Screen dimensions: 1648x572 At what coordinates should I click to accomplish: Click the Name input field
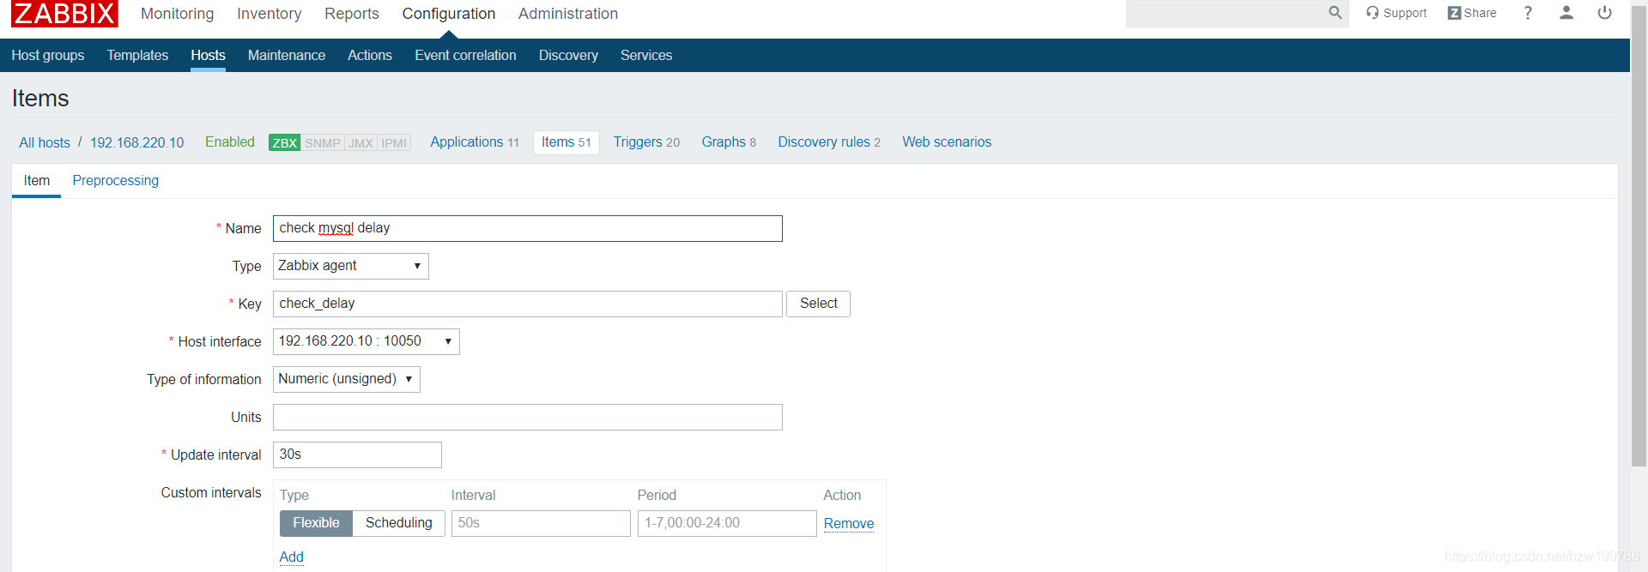click(528, 228)
